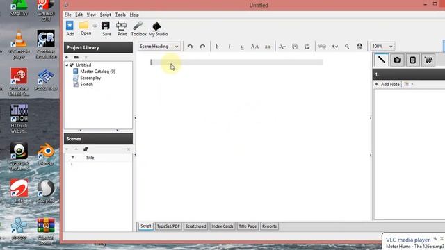Screen dimensions: 445x250
Task: Open the 100% zoom dropdown
Action: click(382, 47)
